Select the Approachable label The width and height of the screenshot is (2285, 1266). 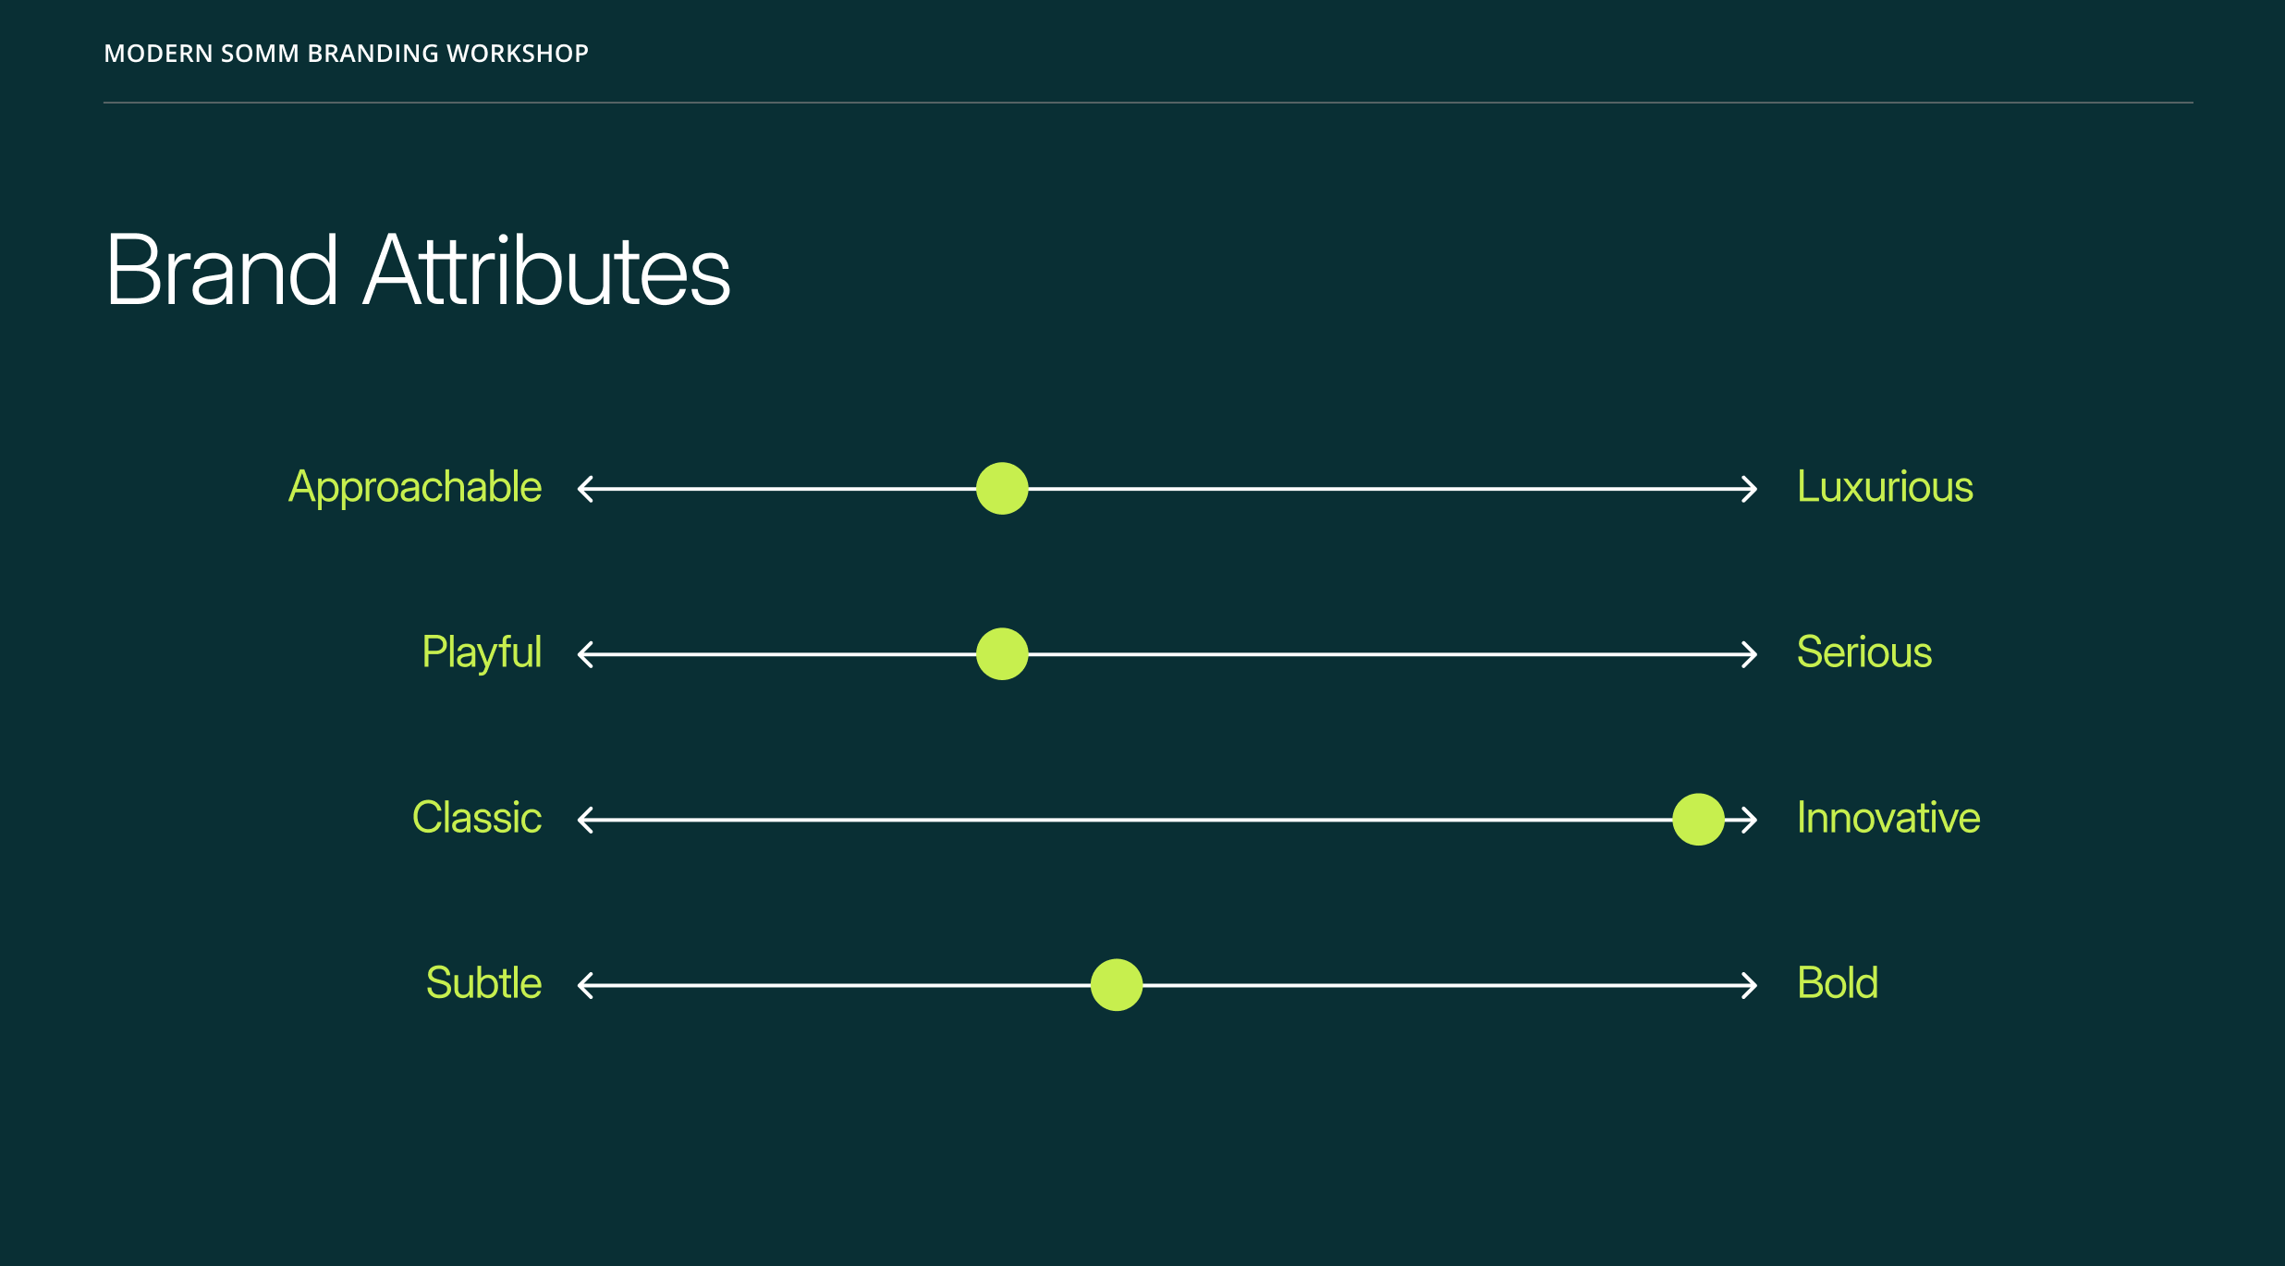click(415, 487)
